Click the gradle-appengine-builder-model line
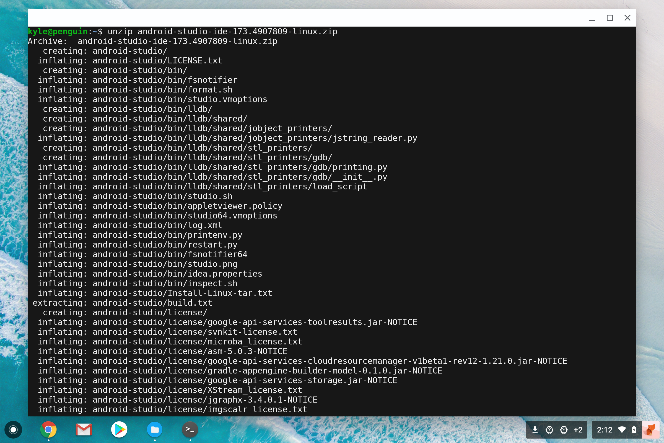Screen dimensions: 664x443 240,371
